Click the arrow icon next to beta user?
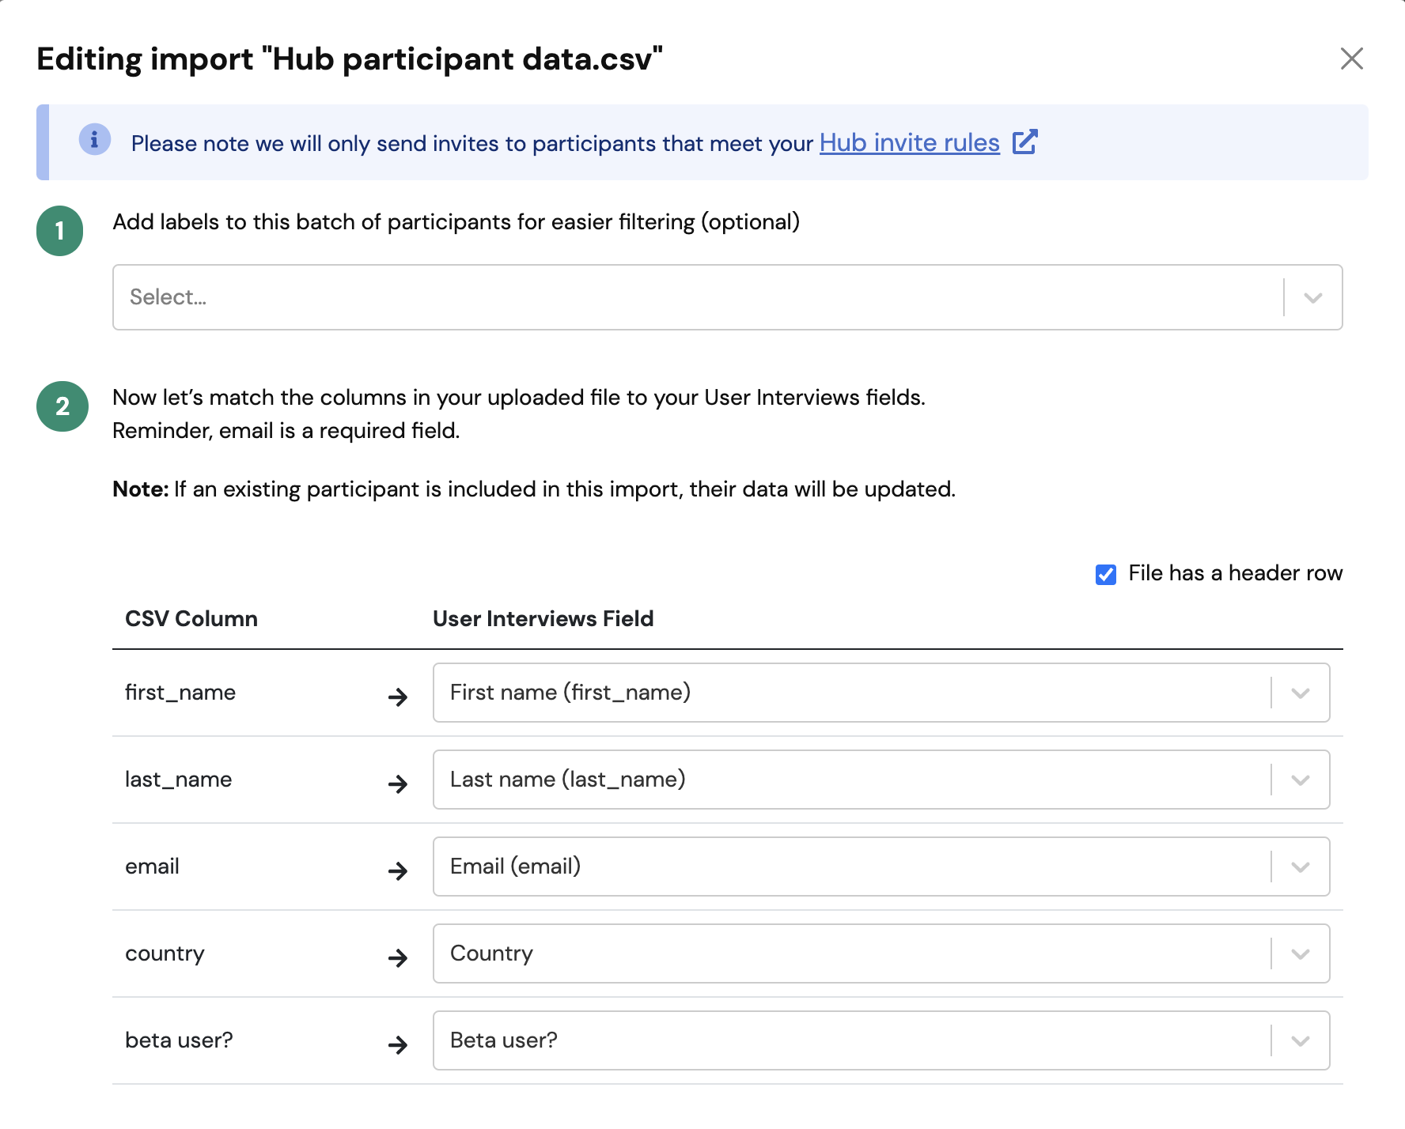Image resolution: width=1405 pixels, height=1129 pixels. (x=398, y=1044)
